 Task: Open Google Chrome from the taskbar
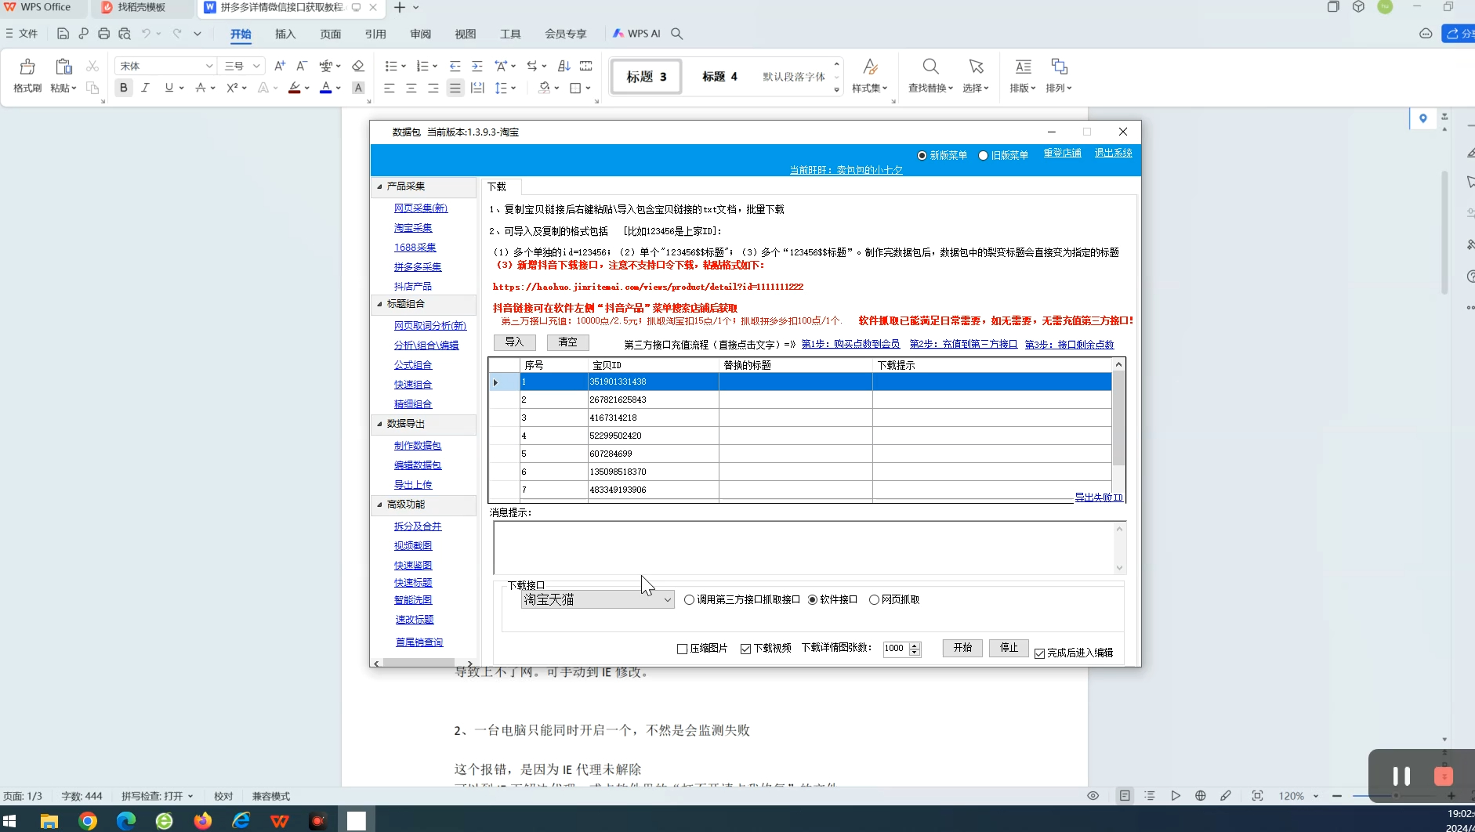(88, 820)
